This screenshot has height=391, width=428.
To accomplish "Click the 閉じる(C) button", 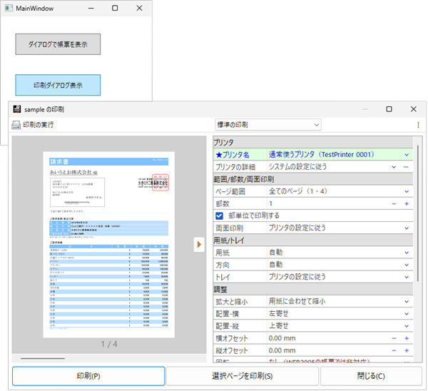I will tap(371, 376).
